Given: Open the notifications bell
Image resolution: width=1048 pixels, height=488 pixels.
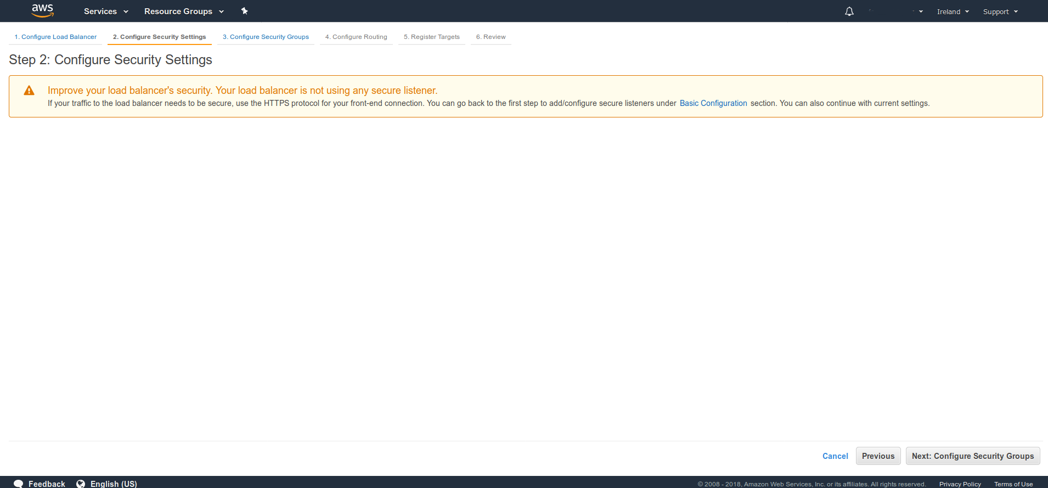Looking at the screenshot, I should click(x=849, y=12).
